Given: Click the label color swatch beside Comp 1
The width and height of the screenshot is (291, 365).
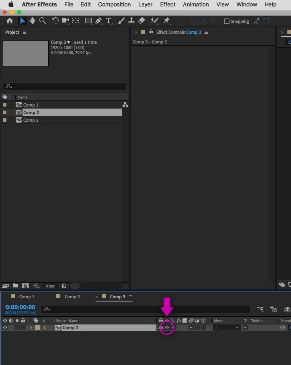Looking at the screenshot, I should (x=5, y=105).
